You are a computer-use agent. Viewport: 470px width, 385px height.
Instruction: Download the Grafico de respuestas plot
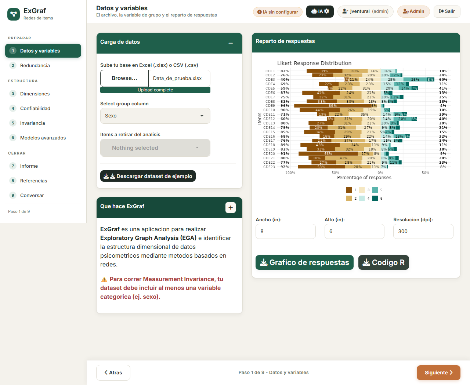pyautogui.click(x=304, y=262)
